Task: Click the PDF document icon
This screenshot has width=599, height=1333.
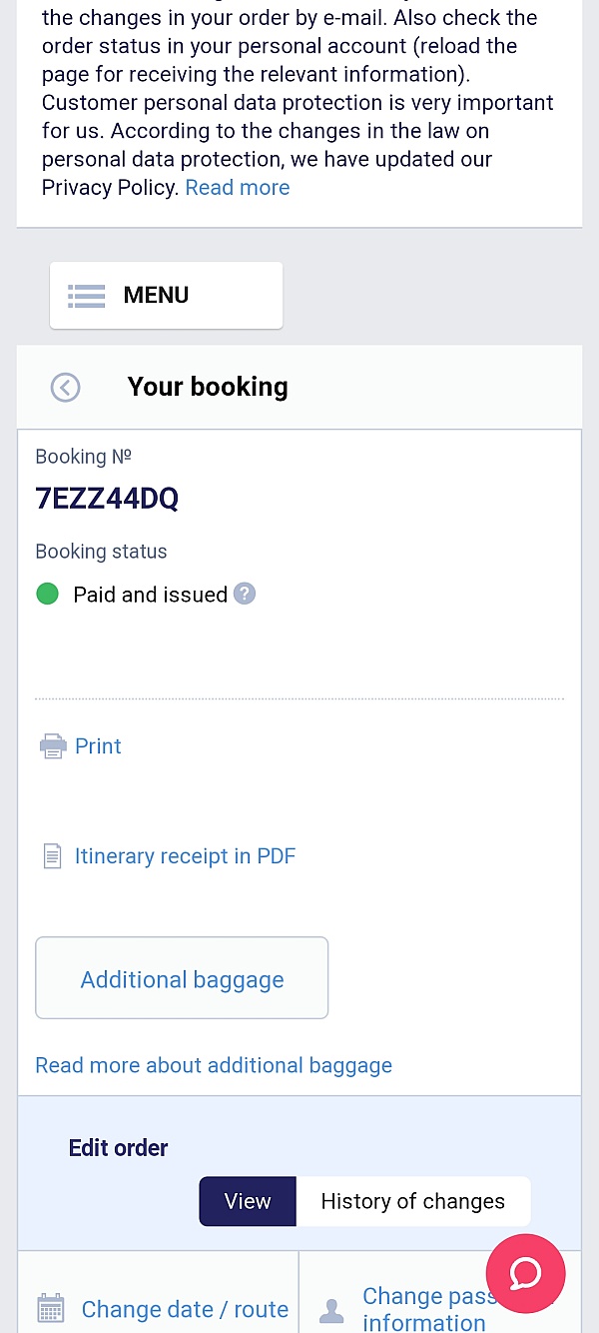Action: [x=52, y=856]
